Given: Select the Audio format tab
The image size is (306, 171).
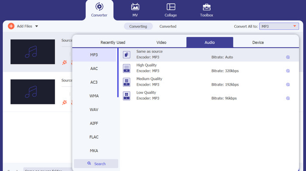Looking at the screenshot, I should pyautogui.click(x=209, y=42).
